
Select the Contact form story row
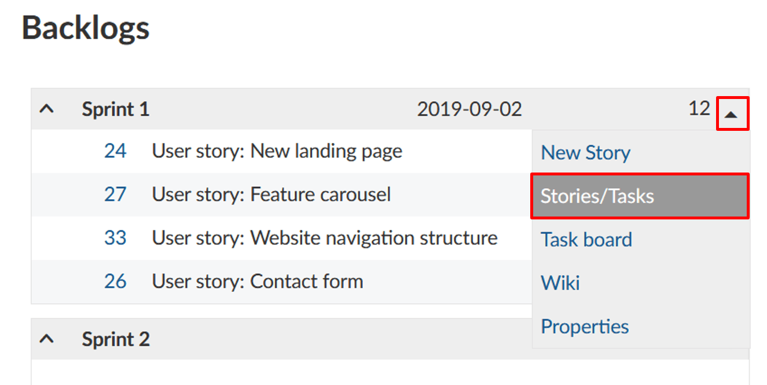click(257, 282)
